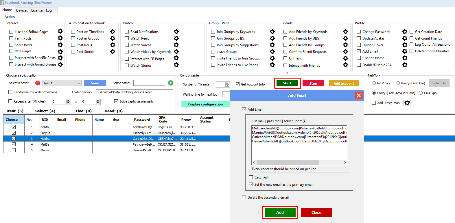455x223 pixels.
Task: Check the row 5 Mamie account checkbox
Action: [14, 150]
